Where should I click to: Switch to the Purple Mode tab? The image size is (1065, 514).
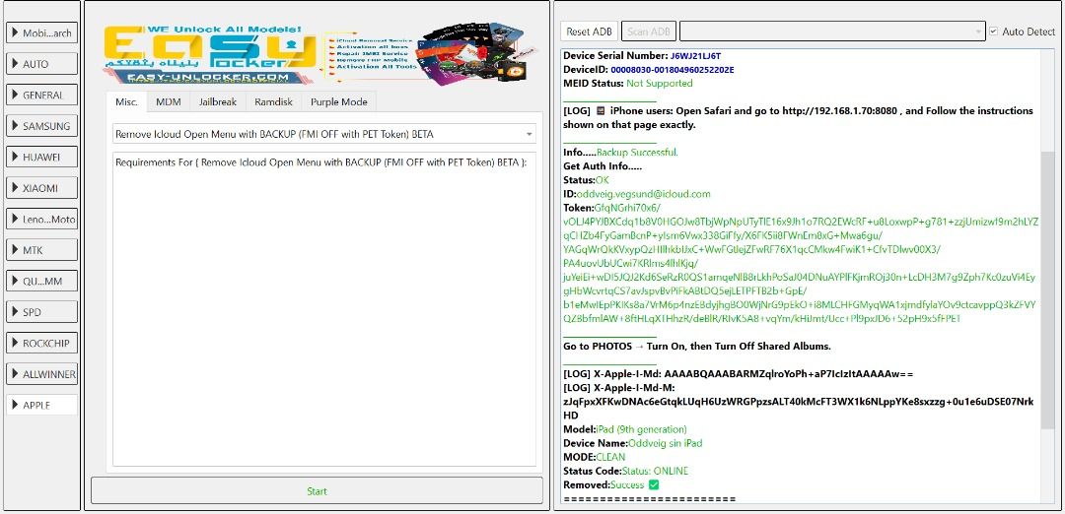click(x=338, y=101)
